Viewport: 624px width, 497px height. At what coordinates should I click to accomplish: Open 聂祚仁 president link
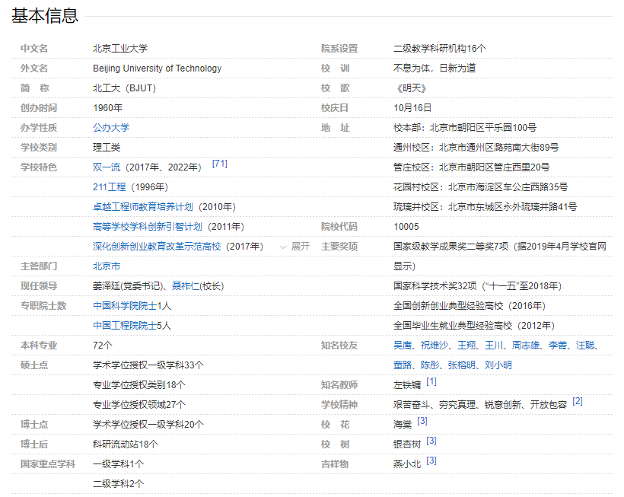pyautogui.click(x=185, y=286)
